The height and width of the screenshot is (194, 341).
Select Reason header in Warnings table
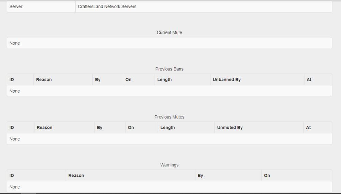pyautogui.click(x=76, y=176)
